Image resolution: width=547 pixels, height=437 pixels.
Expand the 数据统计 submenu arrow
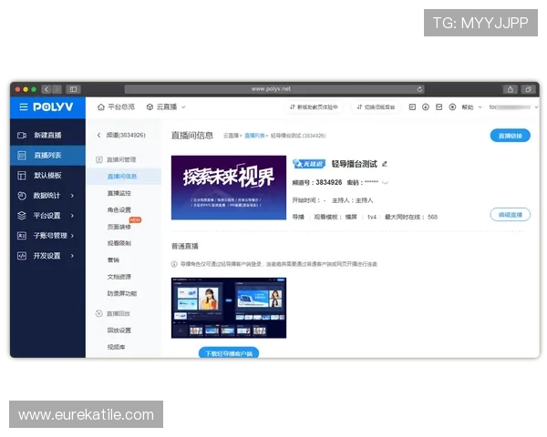[72, 196]
